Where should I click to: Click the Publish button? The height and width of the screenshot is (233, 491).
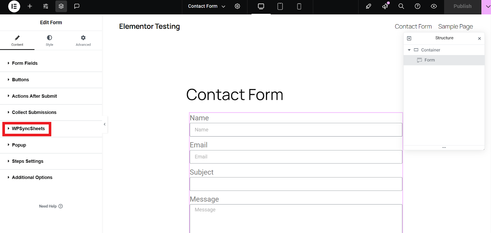[462, 6]
